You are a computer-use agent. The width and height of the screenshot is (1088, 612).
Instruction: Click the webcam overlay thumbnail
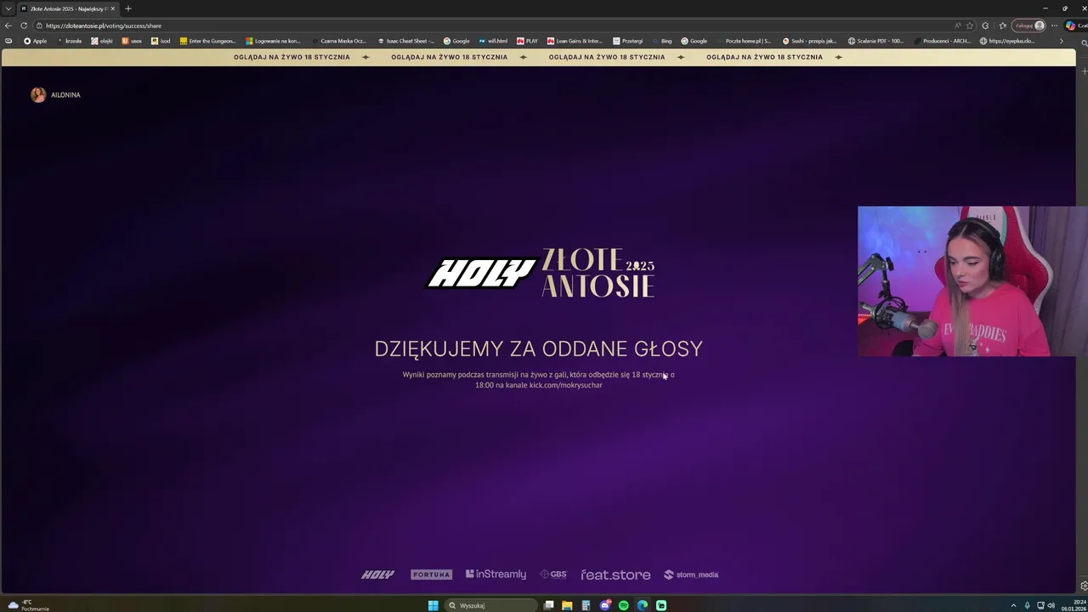[x=972, y=281]
